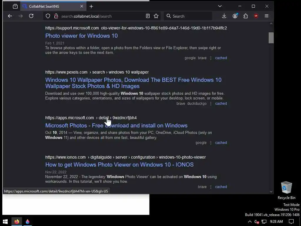This screenshot has width=301, height=226.
Task: Open the Windows 10 Wallpaper Photos pexels result
Action: pyautogui.click(x=133, y=83)
